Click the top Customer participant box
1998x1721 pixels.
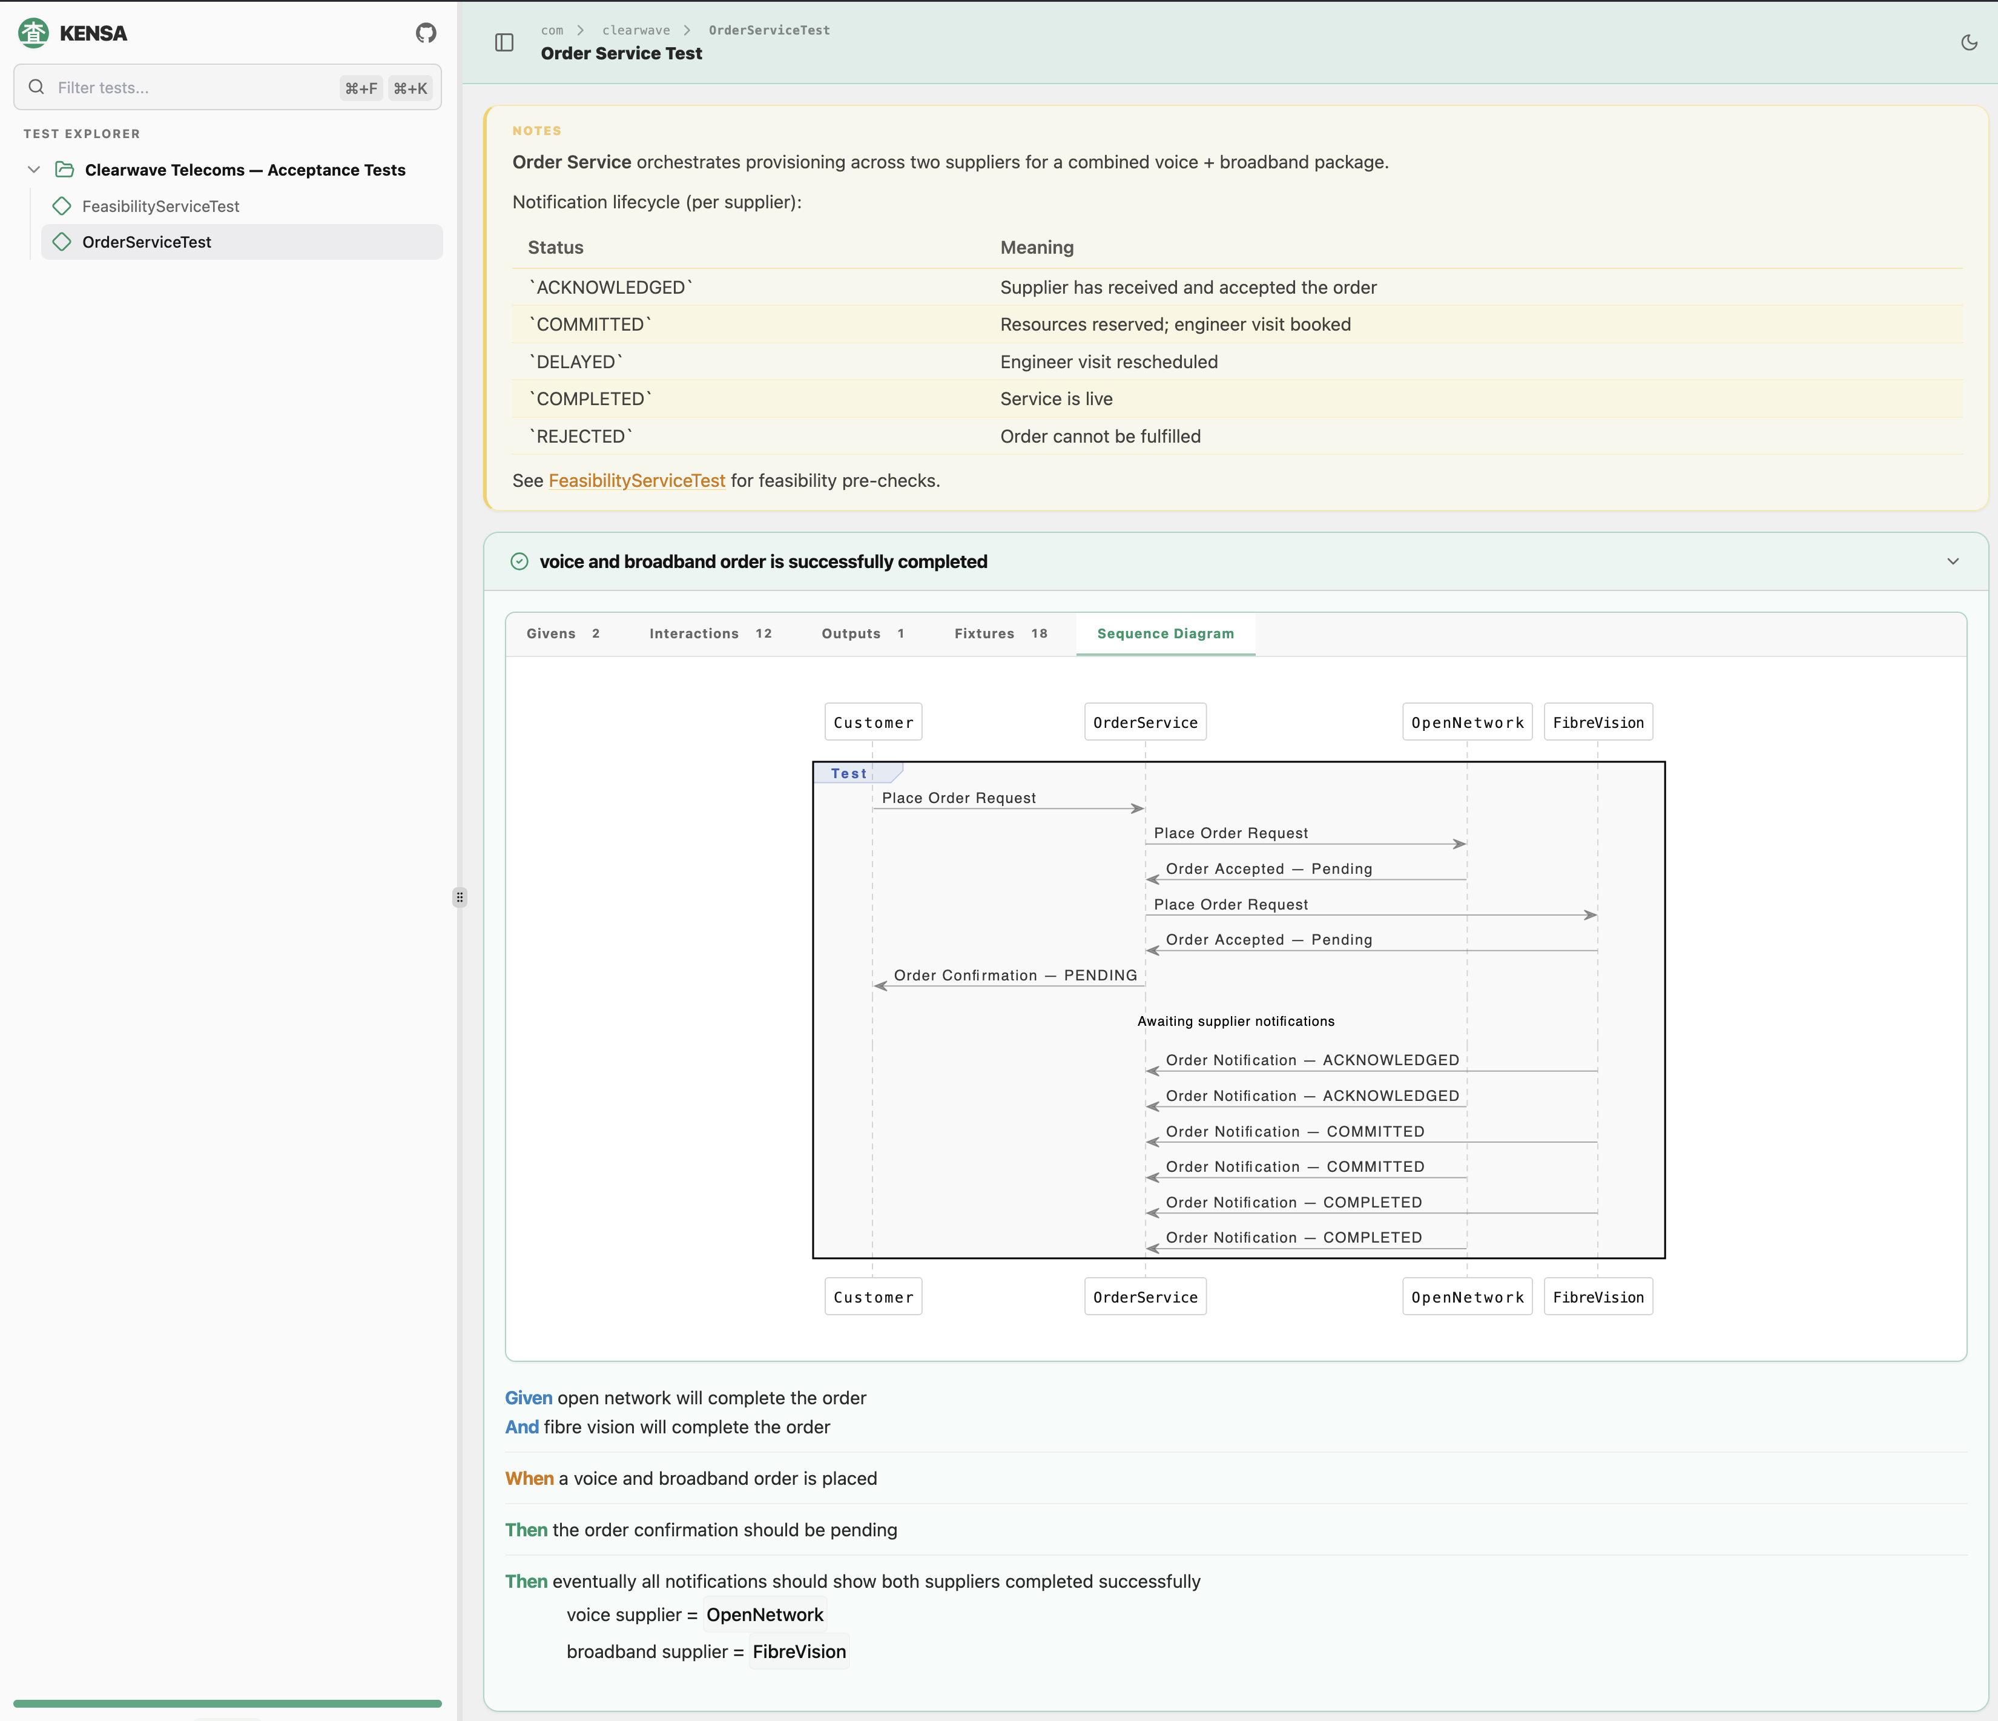(872, 722)
